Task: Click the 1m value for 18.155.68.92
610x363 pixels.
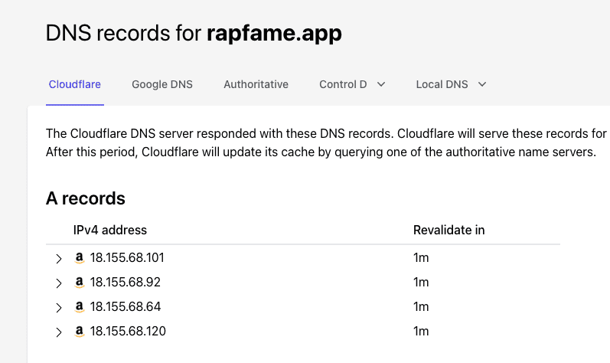Action: click(421, 283)
